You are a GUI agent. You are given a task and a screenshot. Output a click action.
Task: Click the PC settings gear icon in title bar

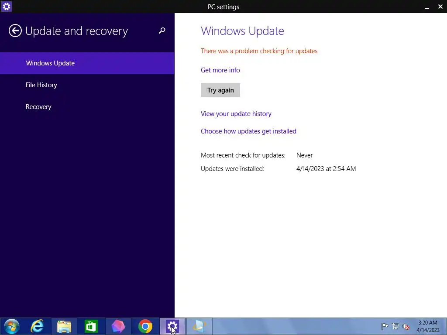tap(6, 6)
